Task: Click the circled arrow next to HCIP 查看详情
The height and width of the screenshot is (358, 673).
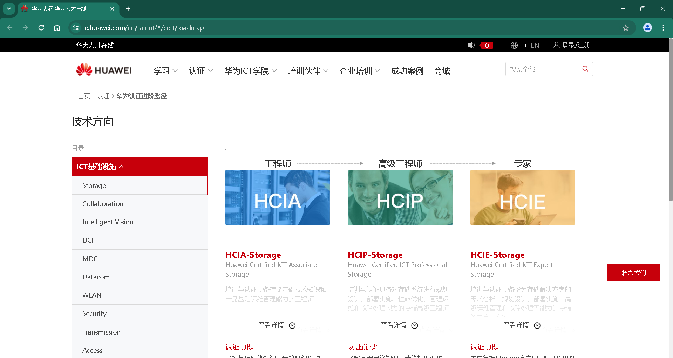Action: [x=415, y=325]
